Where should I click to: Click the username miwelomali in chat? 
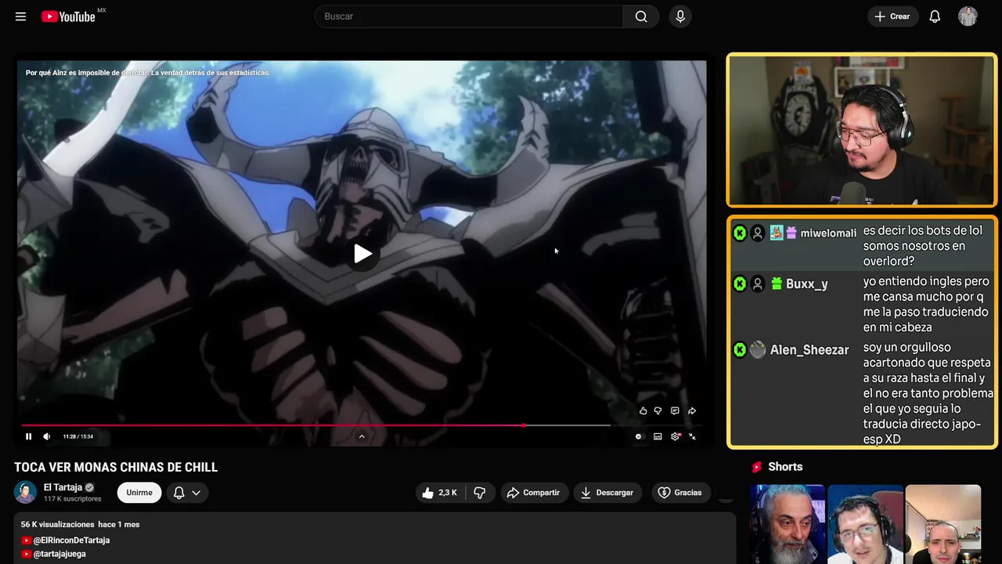click(x=828, y=233)
